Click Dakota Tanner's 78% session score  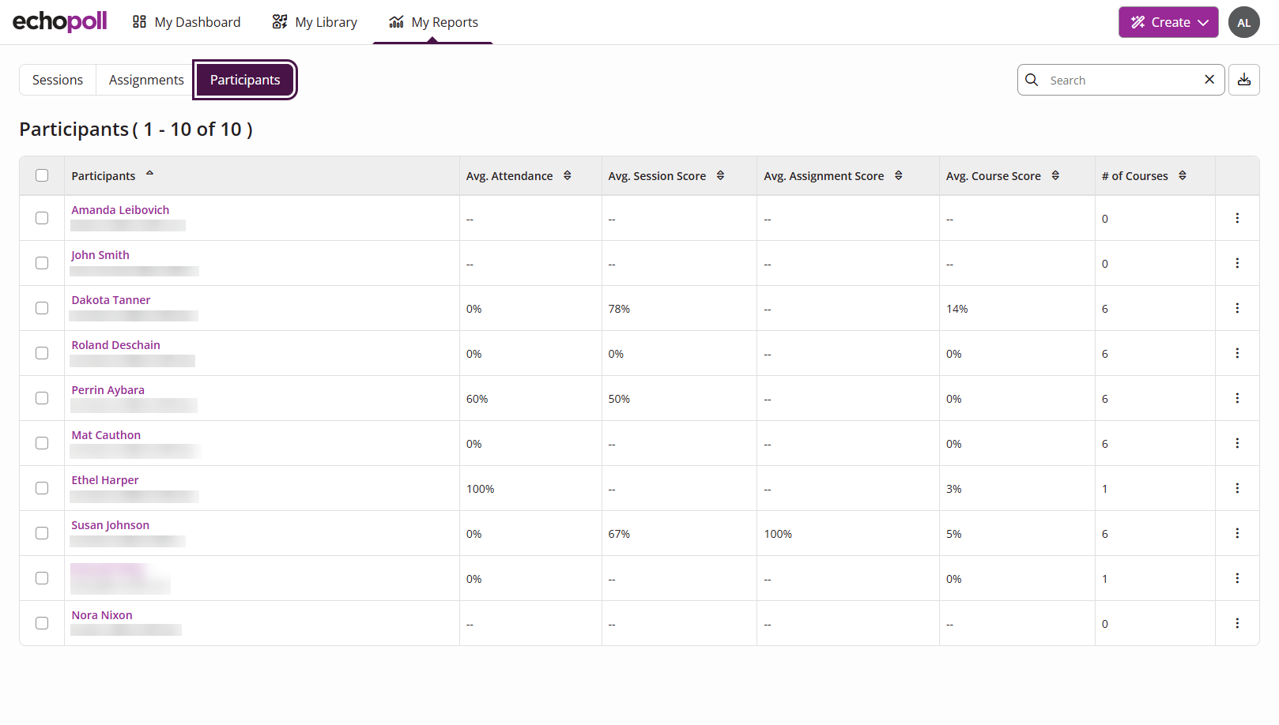click(x=619, y=309)
